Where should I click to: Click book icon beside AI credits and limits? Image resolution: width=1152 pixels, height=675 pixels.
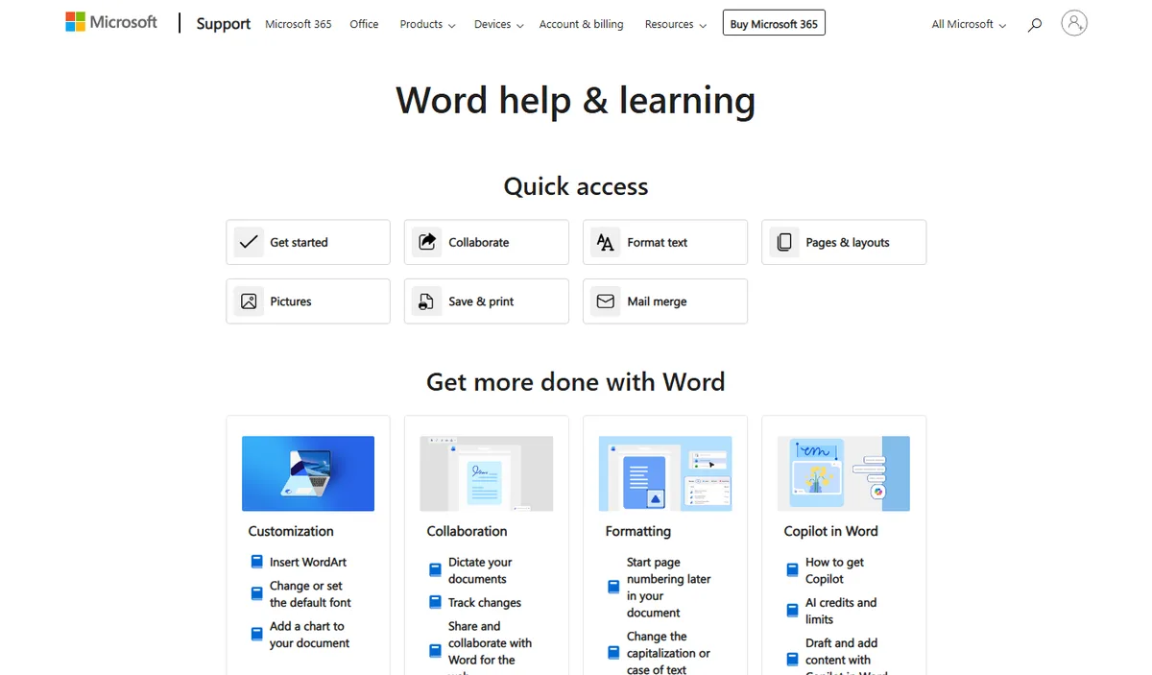point(792,611)
